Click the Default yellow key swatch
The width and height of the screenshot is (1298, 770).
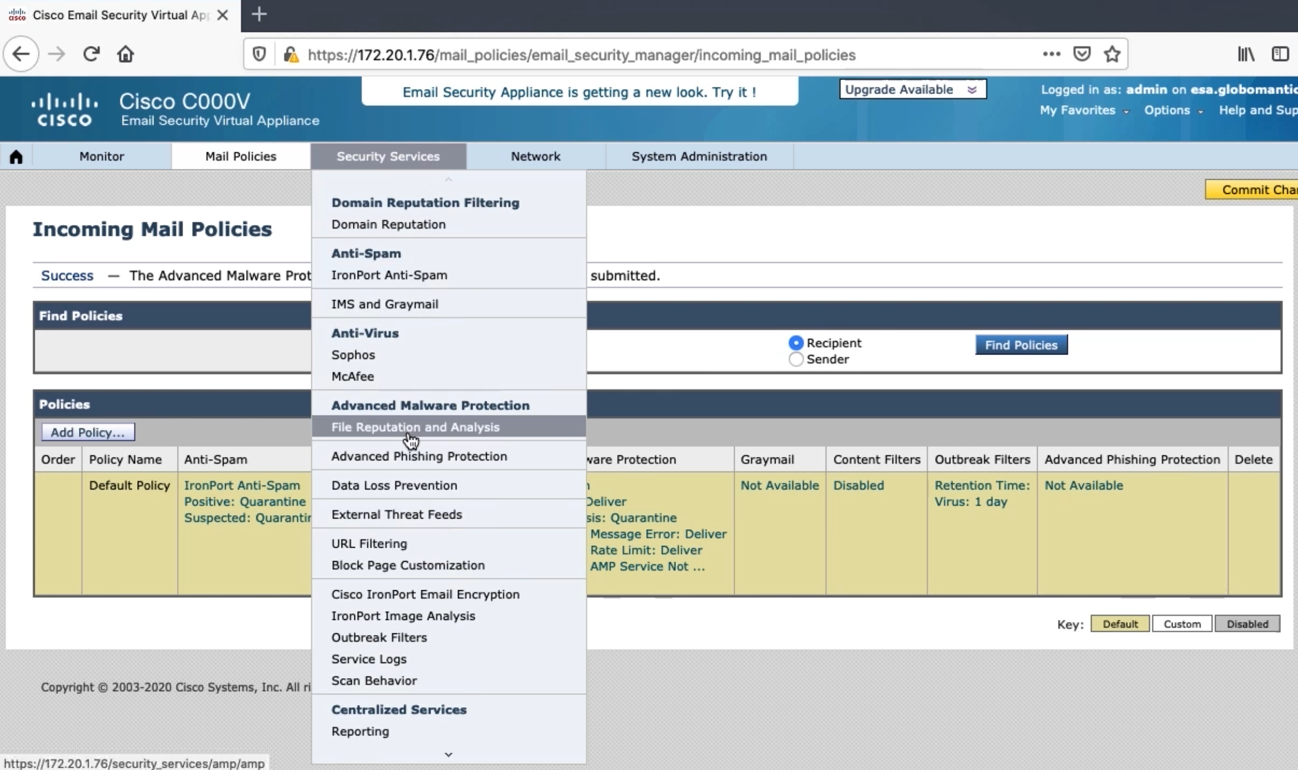coord(1120,624)
